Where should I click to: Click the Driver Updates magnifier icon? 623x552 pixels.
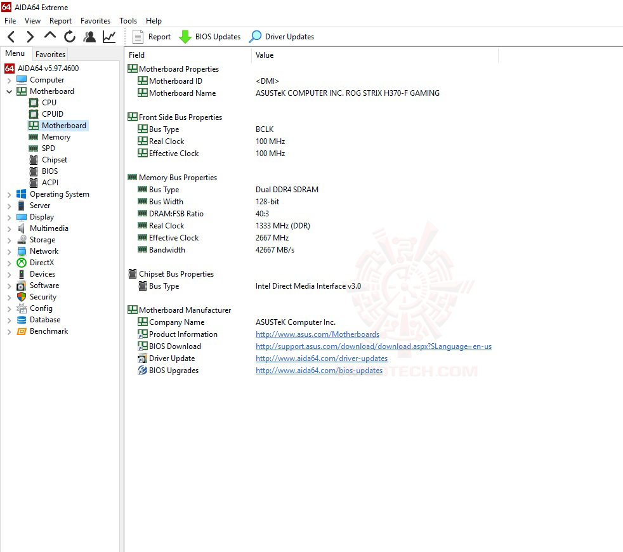255,37
